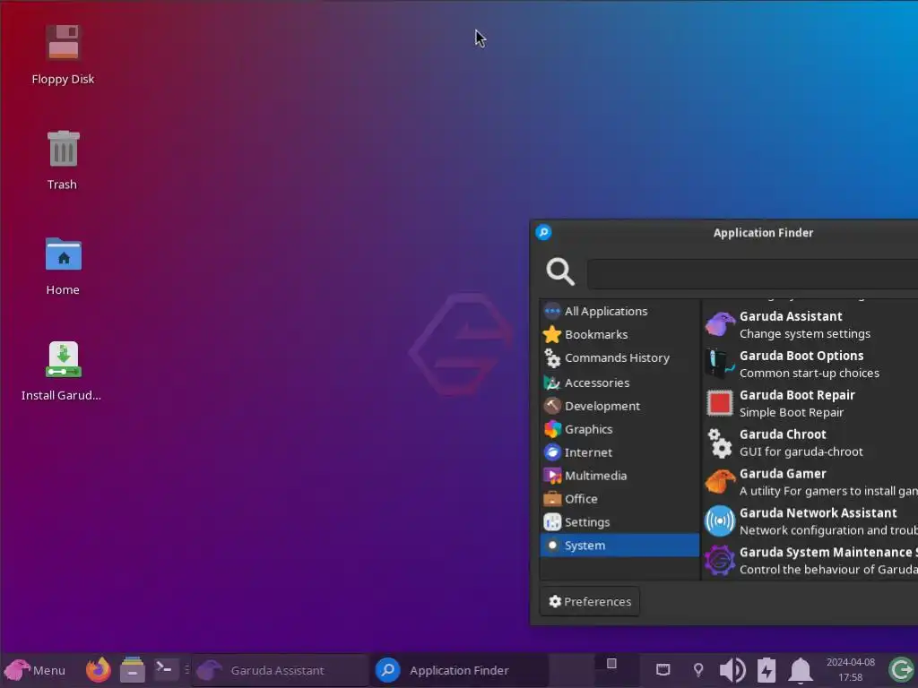Select the Garuda Assistant entry title
The image size is (918, 688).
coord(791,316)
